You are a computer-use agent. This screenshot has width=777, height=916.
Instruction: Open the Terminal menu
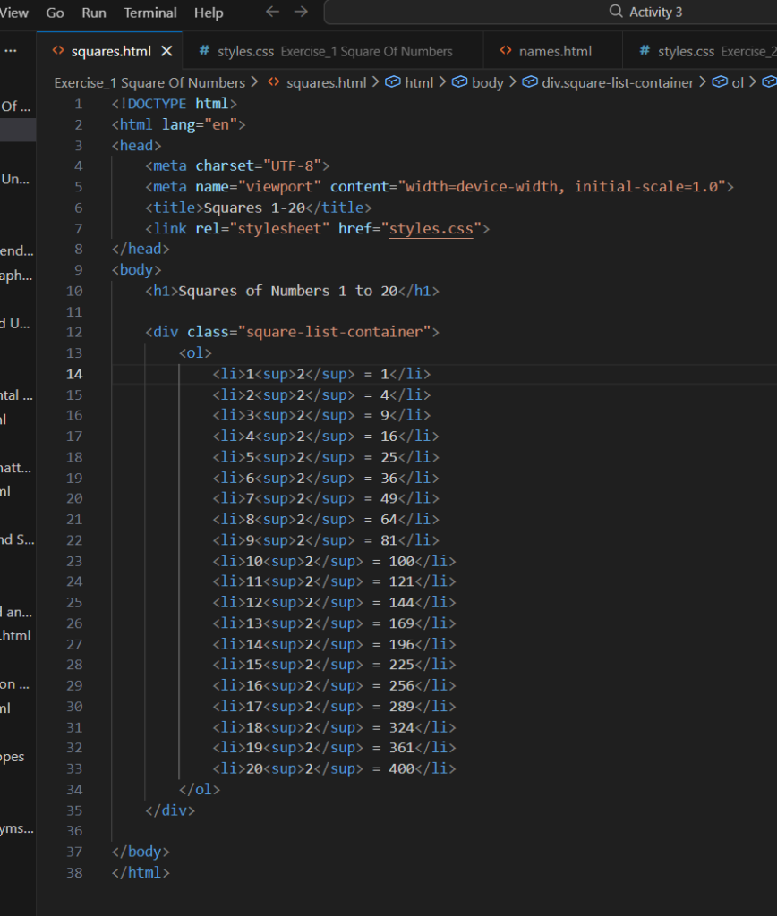(150, 13)
